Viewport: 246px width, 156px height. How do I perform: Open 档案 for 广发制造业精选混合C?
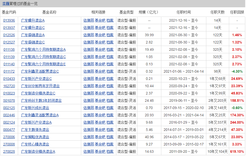click(x=110, y=93)
